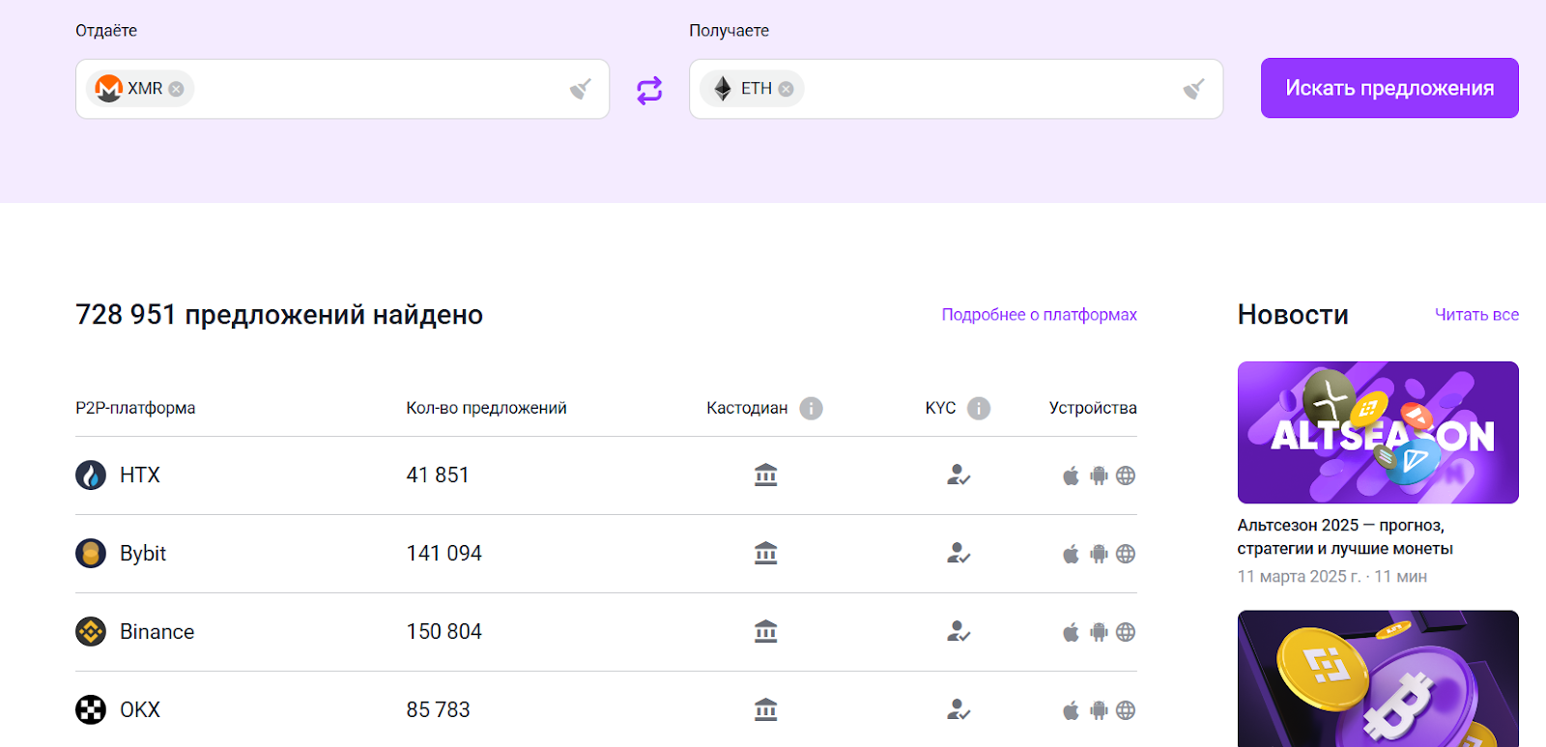Screen dimensions: 1546x747
Task: Click the HTX Apple device icon
Action: (1071, 475)
